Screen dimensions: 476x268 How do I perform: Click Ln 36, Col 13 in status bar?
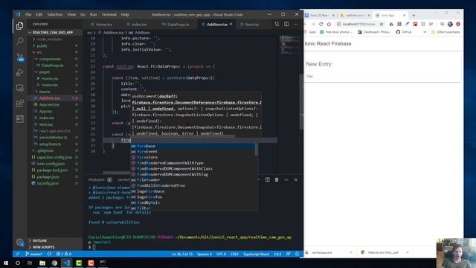click(182, 254)
